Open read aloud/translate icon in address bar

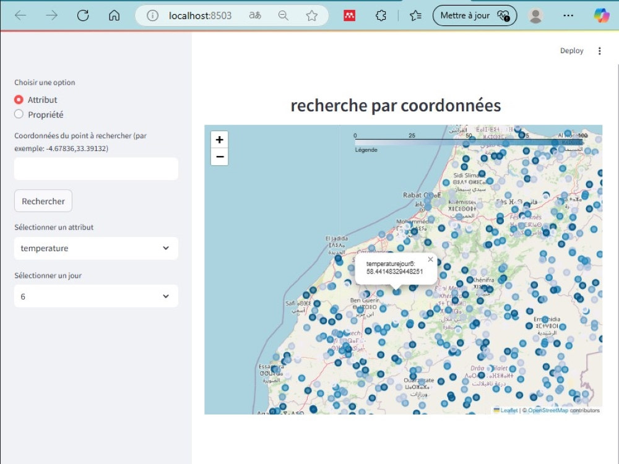pyautogui.click(x=255, y=15)
